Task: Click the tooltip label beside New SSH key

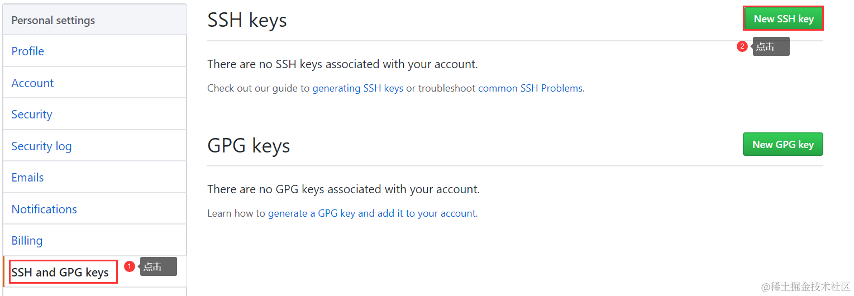Action: pos(771,47)
